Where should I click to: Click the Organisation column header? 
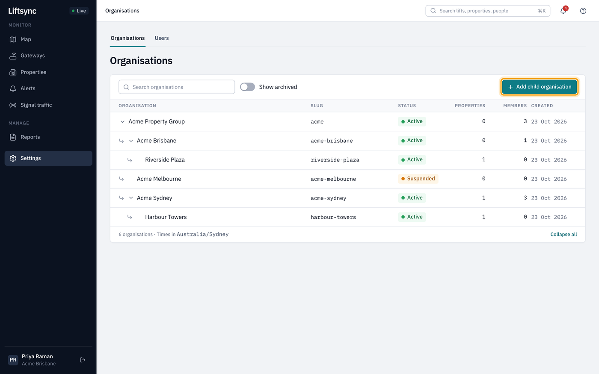tap(137, 106)
